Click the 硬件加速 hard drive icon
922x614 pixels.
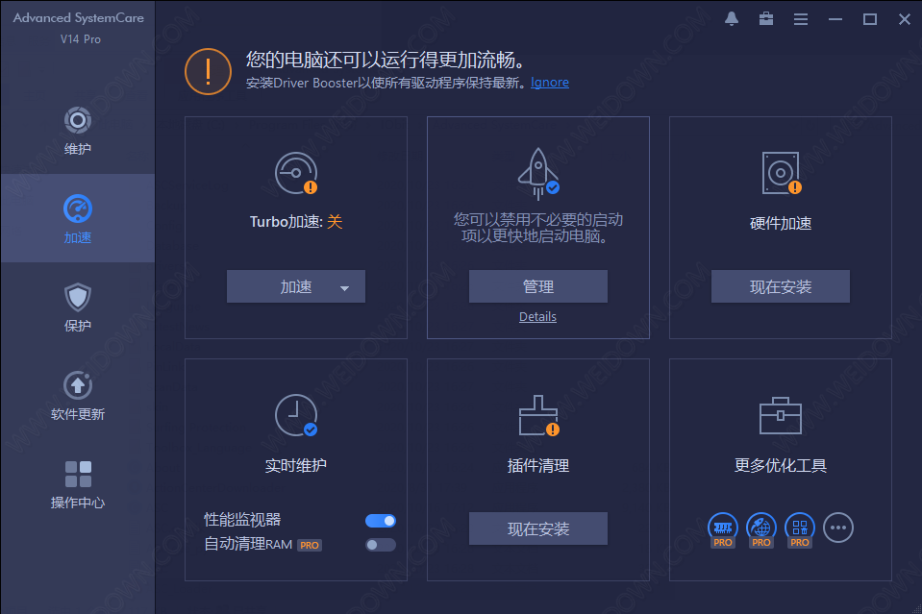tap(782, 173)
